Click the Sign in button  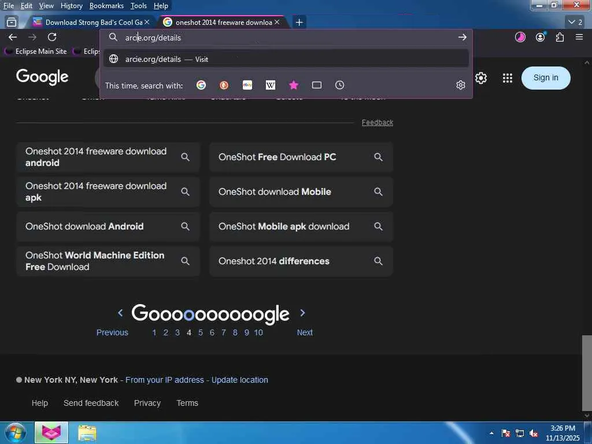click(x=546, y=78)
